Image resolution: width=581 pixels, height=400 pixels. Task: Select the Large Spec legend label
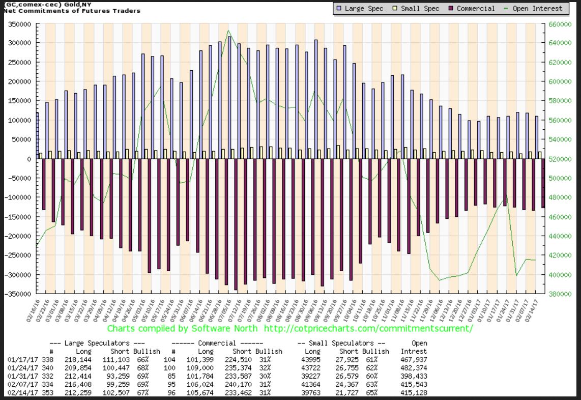coord(364,9)
